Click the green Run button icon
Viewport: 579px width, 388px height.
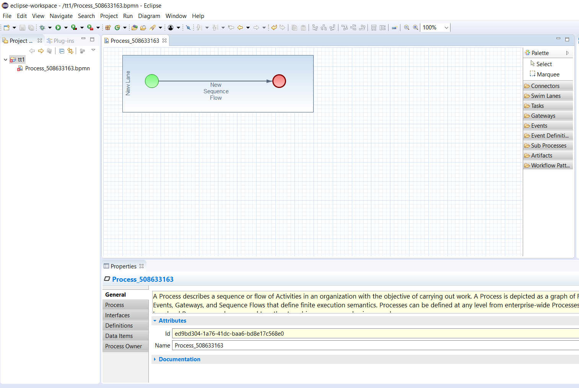coord(58,28)
